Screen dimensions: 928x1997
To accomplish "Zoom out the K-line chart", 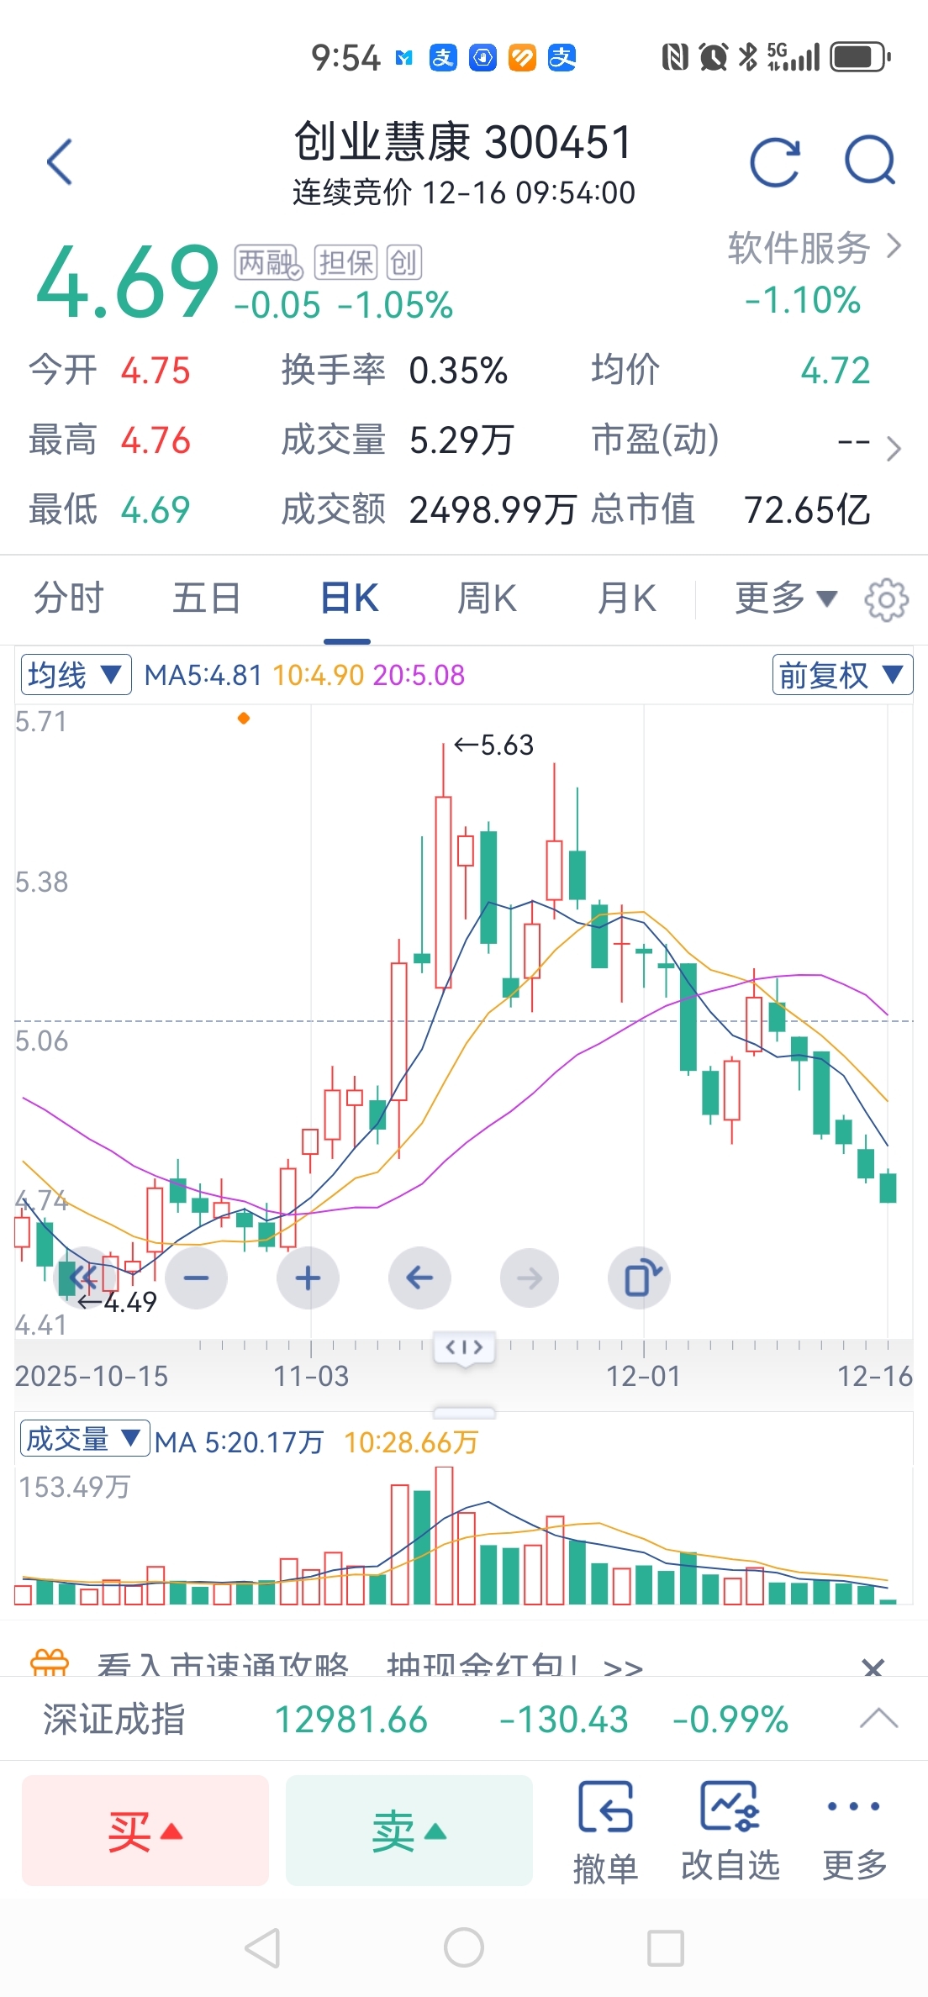I will pyautogui.click(x=196, y=1278).
